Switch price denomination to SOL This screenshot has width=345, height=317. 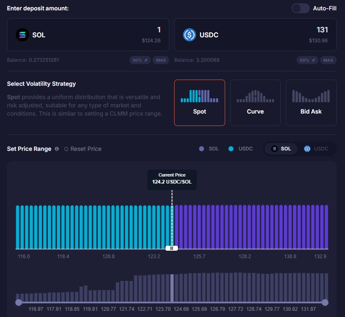tap(281, 149)
